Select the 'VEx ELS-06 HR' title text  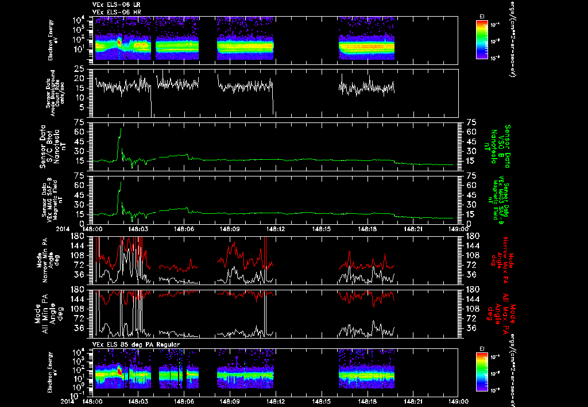point(117,13)
